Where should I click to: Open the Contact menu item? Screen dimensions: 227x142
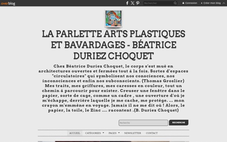[x=152, y=133]
